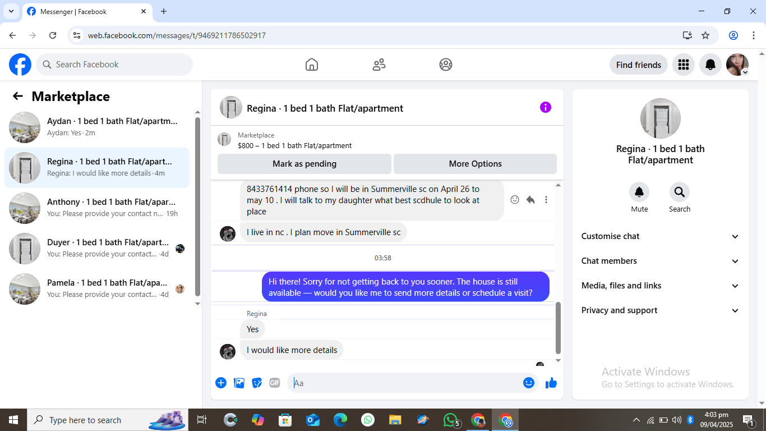This screenshot has width=766, height=431.
Task: Open the Facebook home logo
Action: pos(20,65)
